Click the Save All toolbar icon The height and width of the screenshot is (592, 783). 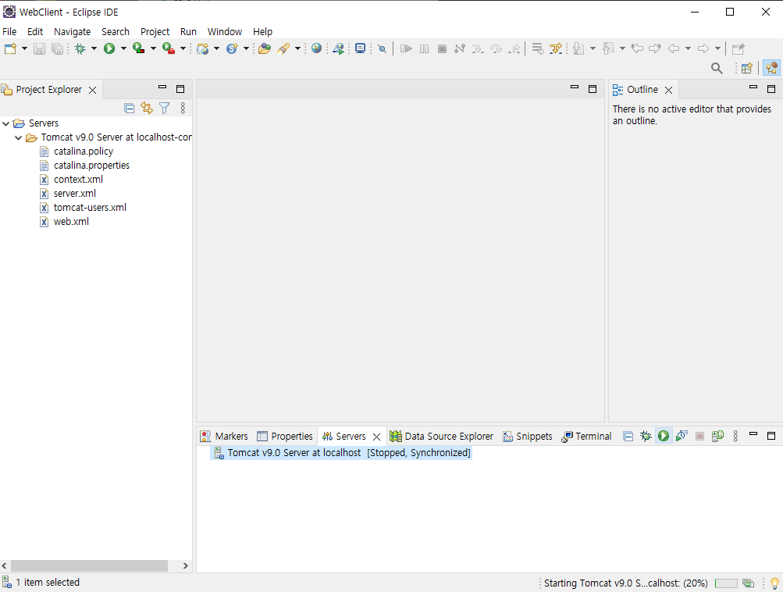pos(58,48)
